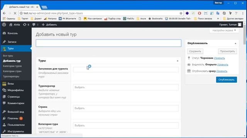Open the Внешний вид menu
This screenshot has height=138, width=247.
[x=16, y=112]
